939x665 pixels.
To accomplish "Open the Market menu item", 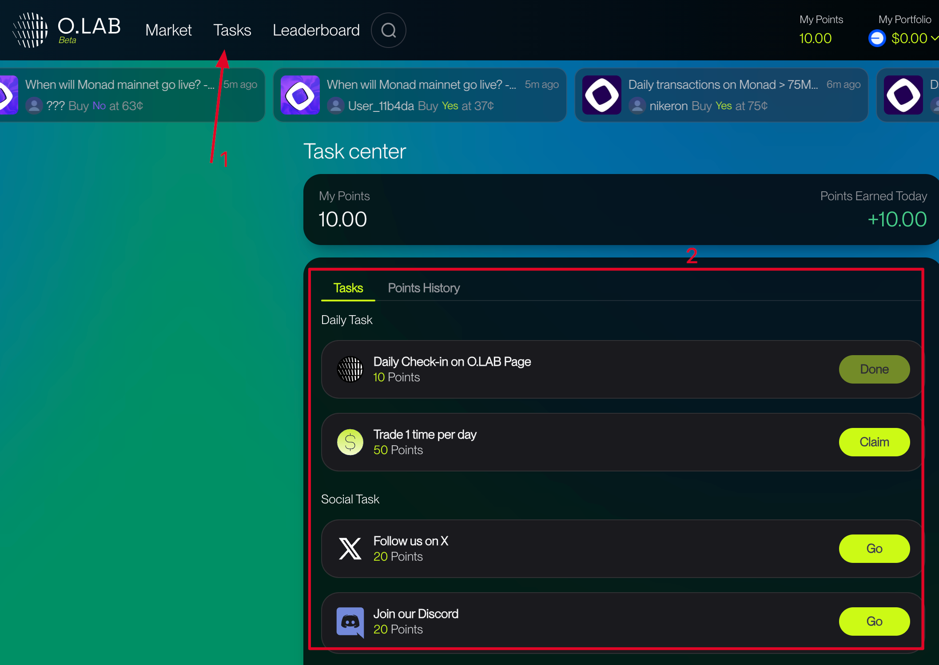I will point(168,30).
